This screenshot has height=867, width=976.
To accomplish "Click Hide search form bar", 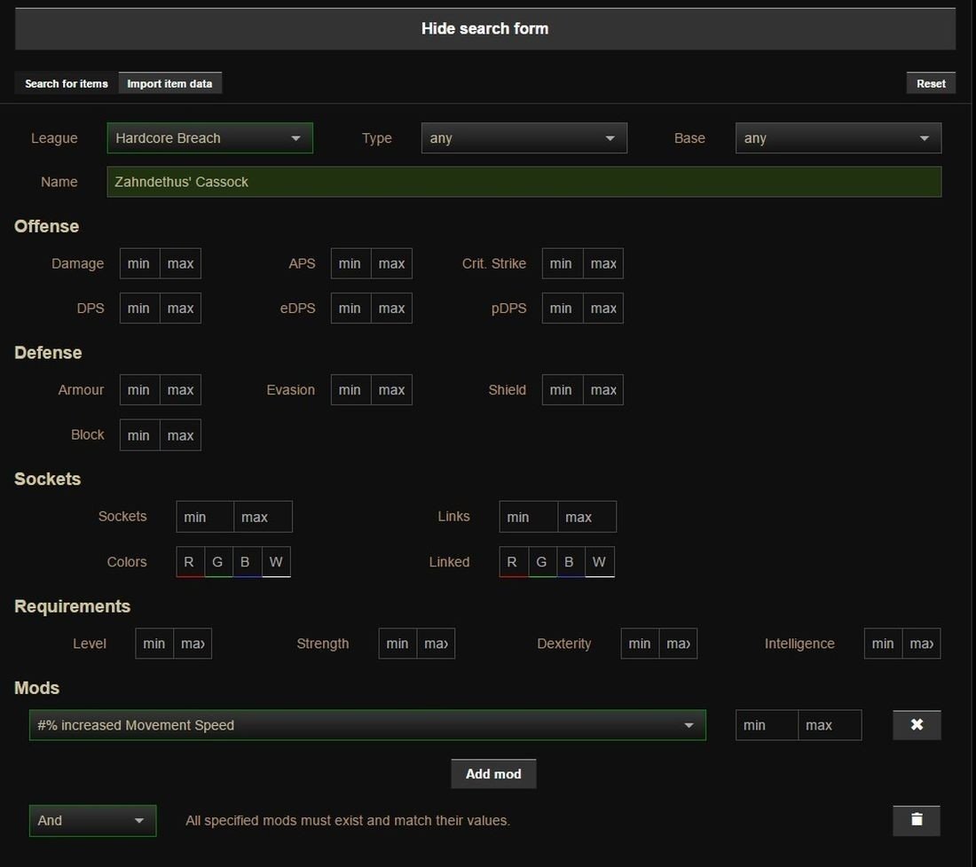I will pyautogui.click(x=484, y=28).
